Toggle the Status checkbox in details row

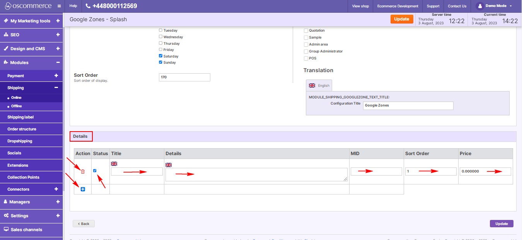click(x=95, y=171)
